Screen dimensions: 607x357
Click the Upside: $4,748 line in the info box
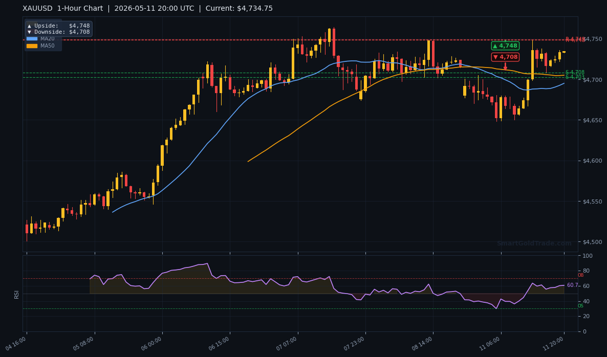pyautogui.click(x=58, y=26)
